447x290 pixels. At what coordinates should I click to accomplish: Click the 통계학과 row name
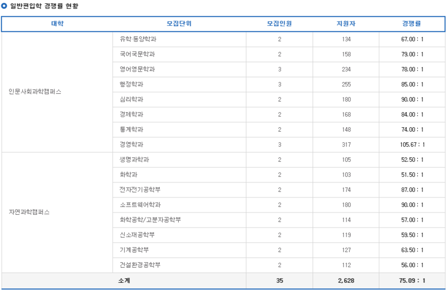click(x=131, y=129)
